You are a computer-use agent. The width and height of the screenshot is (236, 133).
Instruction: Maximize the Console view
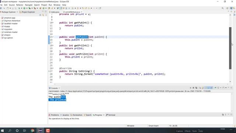click(x=231, y=88)
